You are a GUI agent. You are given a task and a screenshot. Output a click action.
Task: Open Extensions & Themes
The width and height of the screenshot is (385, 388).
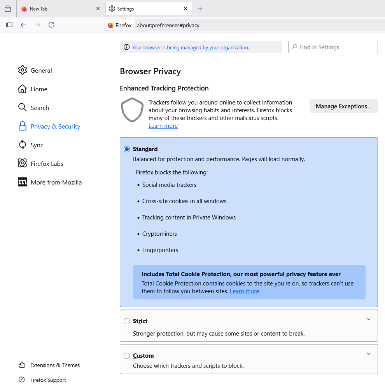(x=55, y=365)
